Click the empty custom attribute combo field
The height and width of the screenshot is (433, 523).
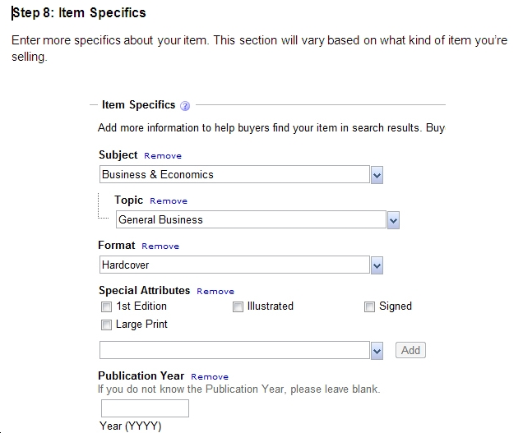pos(234,350)
